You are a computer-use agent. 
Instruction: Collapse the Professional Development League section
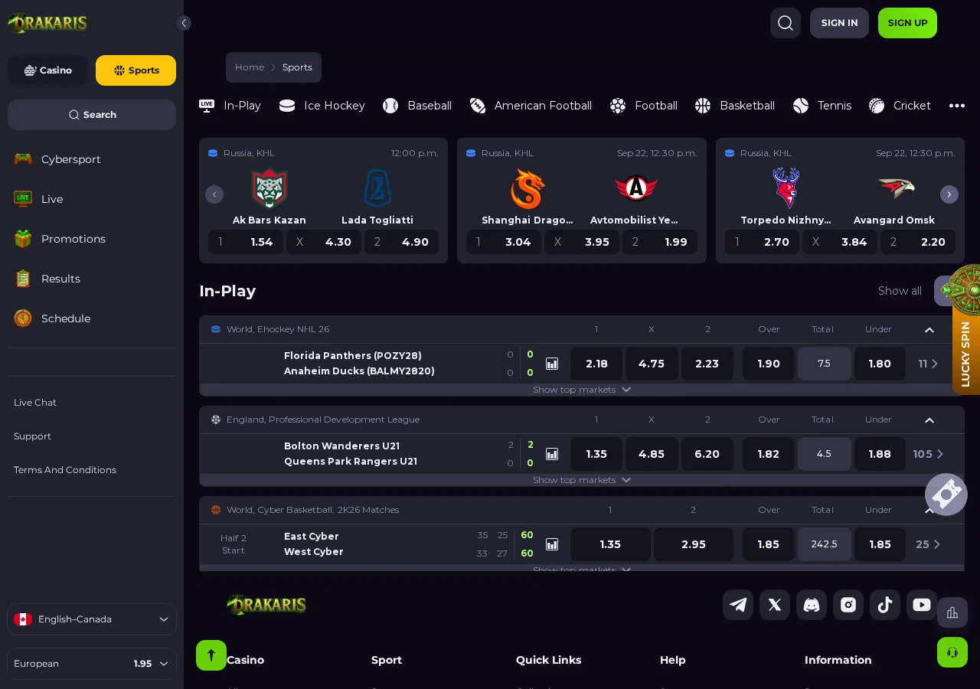click(929, 420)
